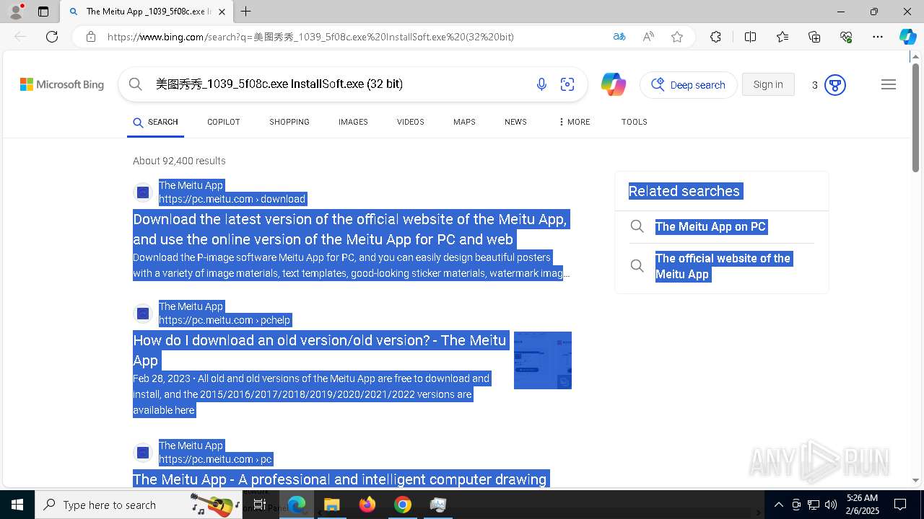Click the Sign in button
Screen dimensions: 924x519
coord(768,84)
